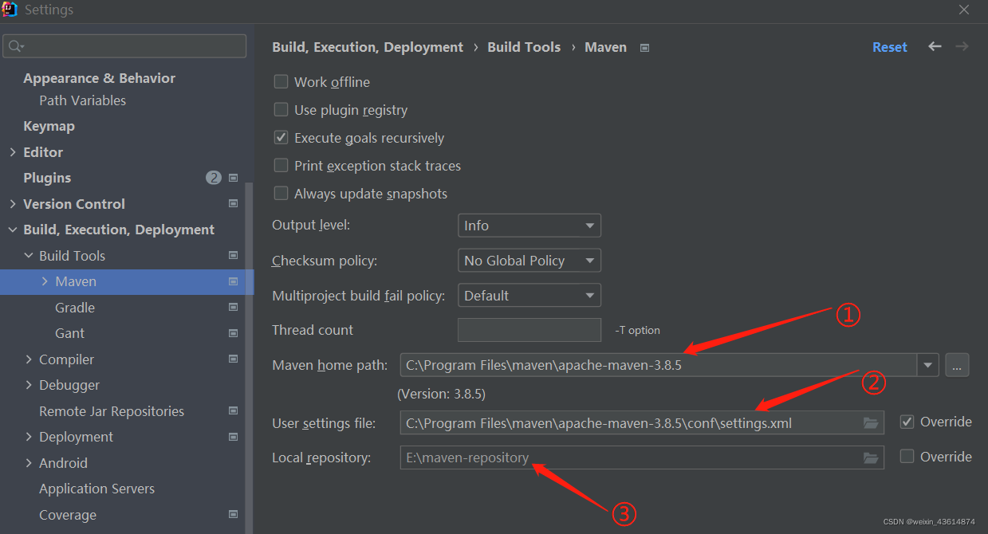
Task: Click project-level icon next to Build Tools
Action: coord(234,256)
